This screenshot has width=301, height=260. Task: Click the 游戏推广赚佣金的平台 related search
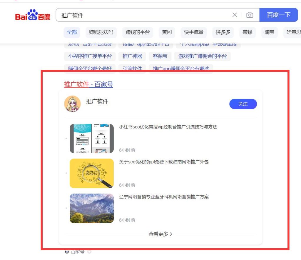coord(203,56)
